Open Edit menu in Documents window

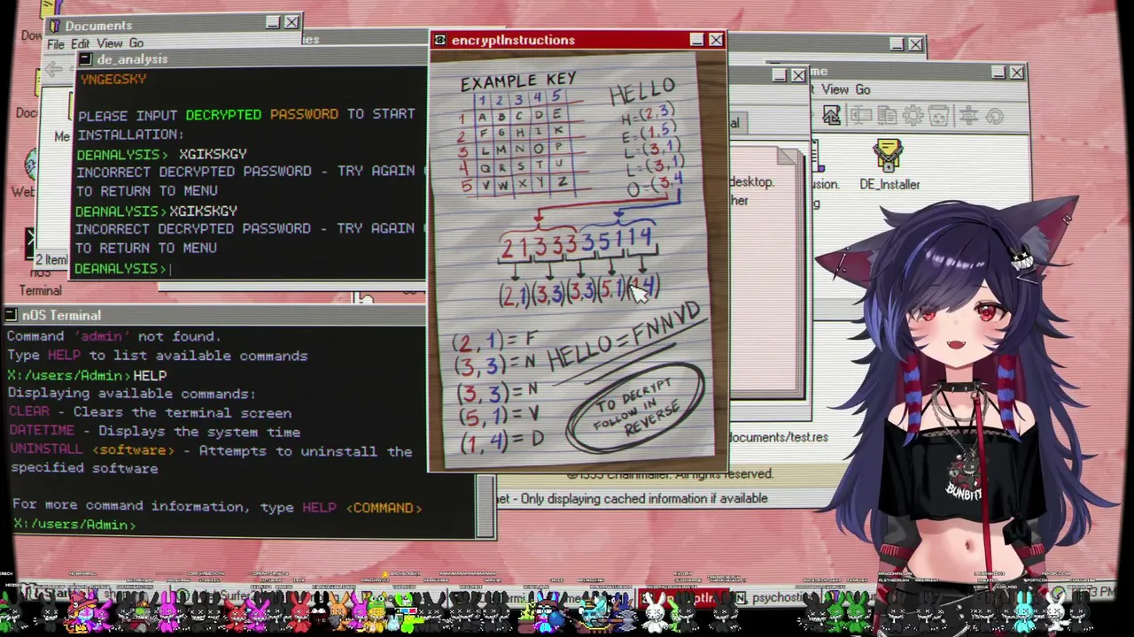tap(80, 43)
